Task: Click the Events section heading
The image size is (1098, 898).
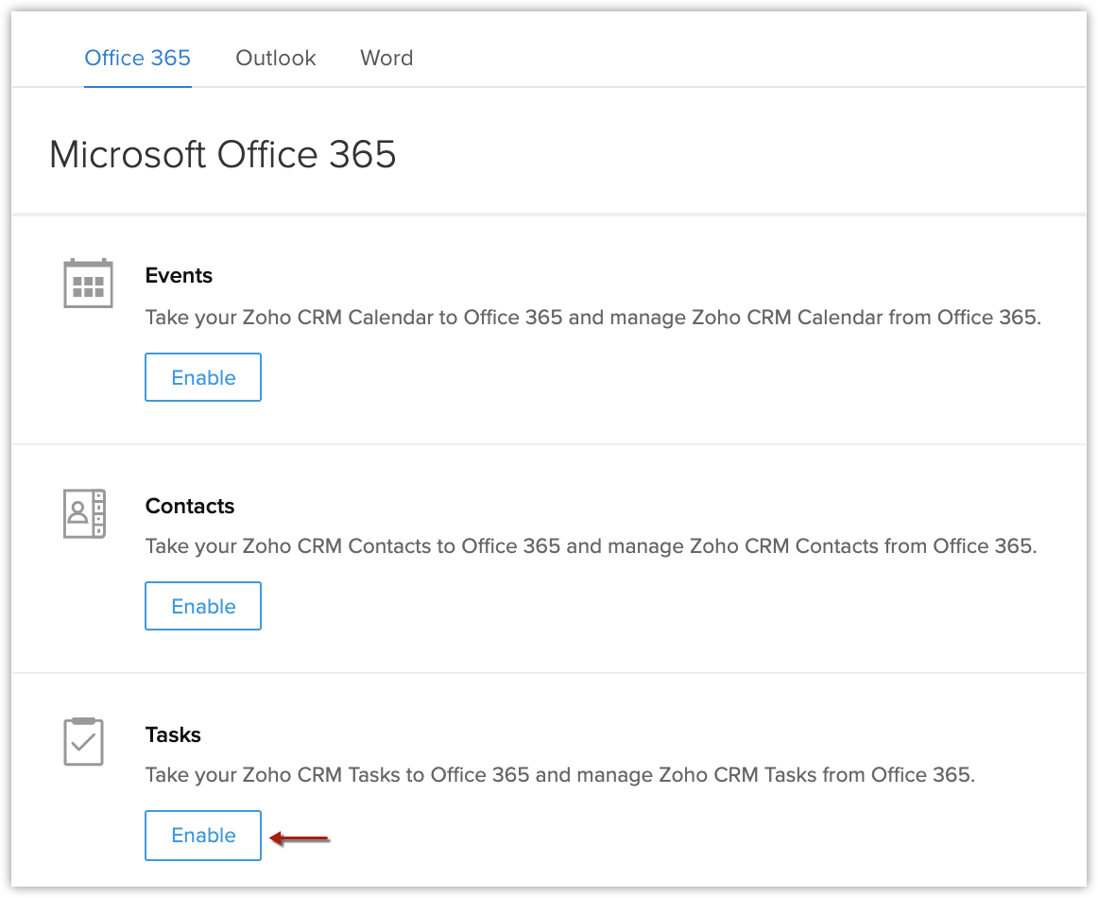Action: (179, 276)
